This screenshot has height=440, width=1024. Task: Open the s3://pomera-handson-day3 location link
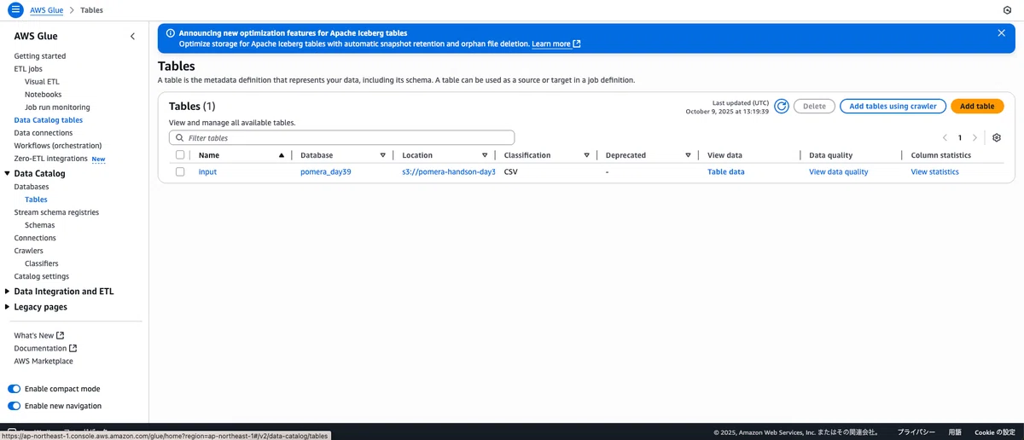449,171
